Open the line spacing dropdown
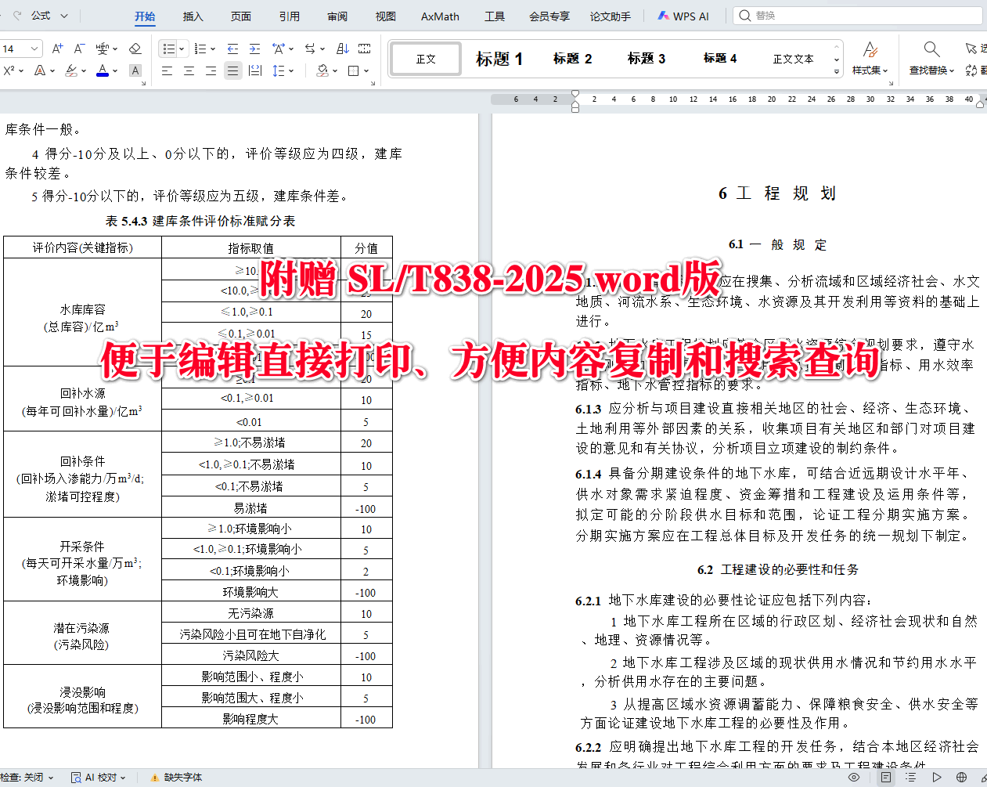The width and height of the screenshot is (987, 787). click(x=282, y=70)
